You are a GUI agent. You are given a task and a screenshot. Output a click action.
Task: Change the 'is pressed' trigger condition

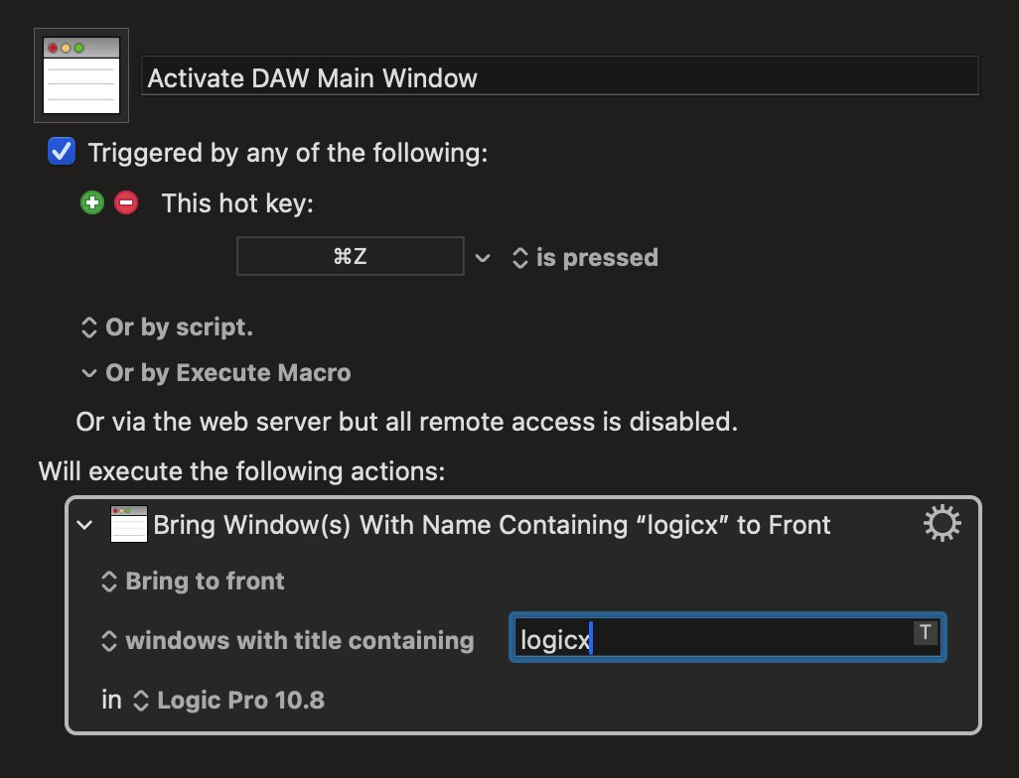pyautogui.click(x=586, y=258)
